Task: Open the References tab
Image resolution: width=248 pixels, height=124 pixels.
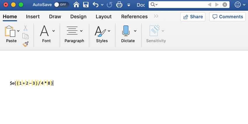Action: click(x=135, y=17)
